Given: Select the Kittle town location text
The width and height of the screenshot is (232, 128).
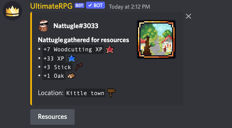Looking at the screenshot, I should click(x=85, y=93).
